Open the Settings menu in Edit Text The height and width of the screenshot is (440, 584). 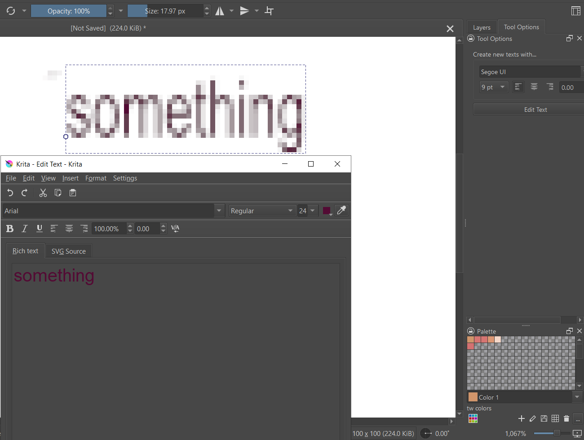pos(125,178)
